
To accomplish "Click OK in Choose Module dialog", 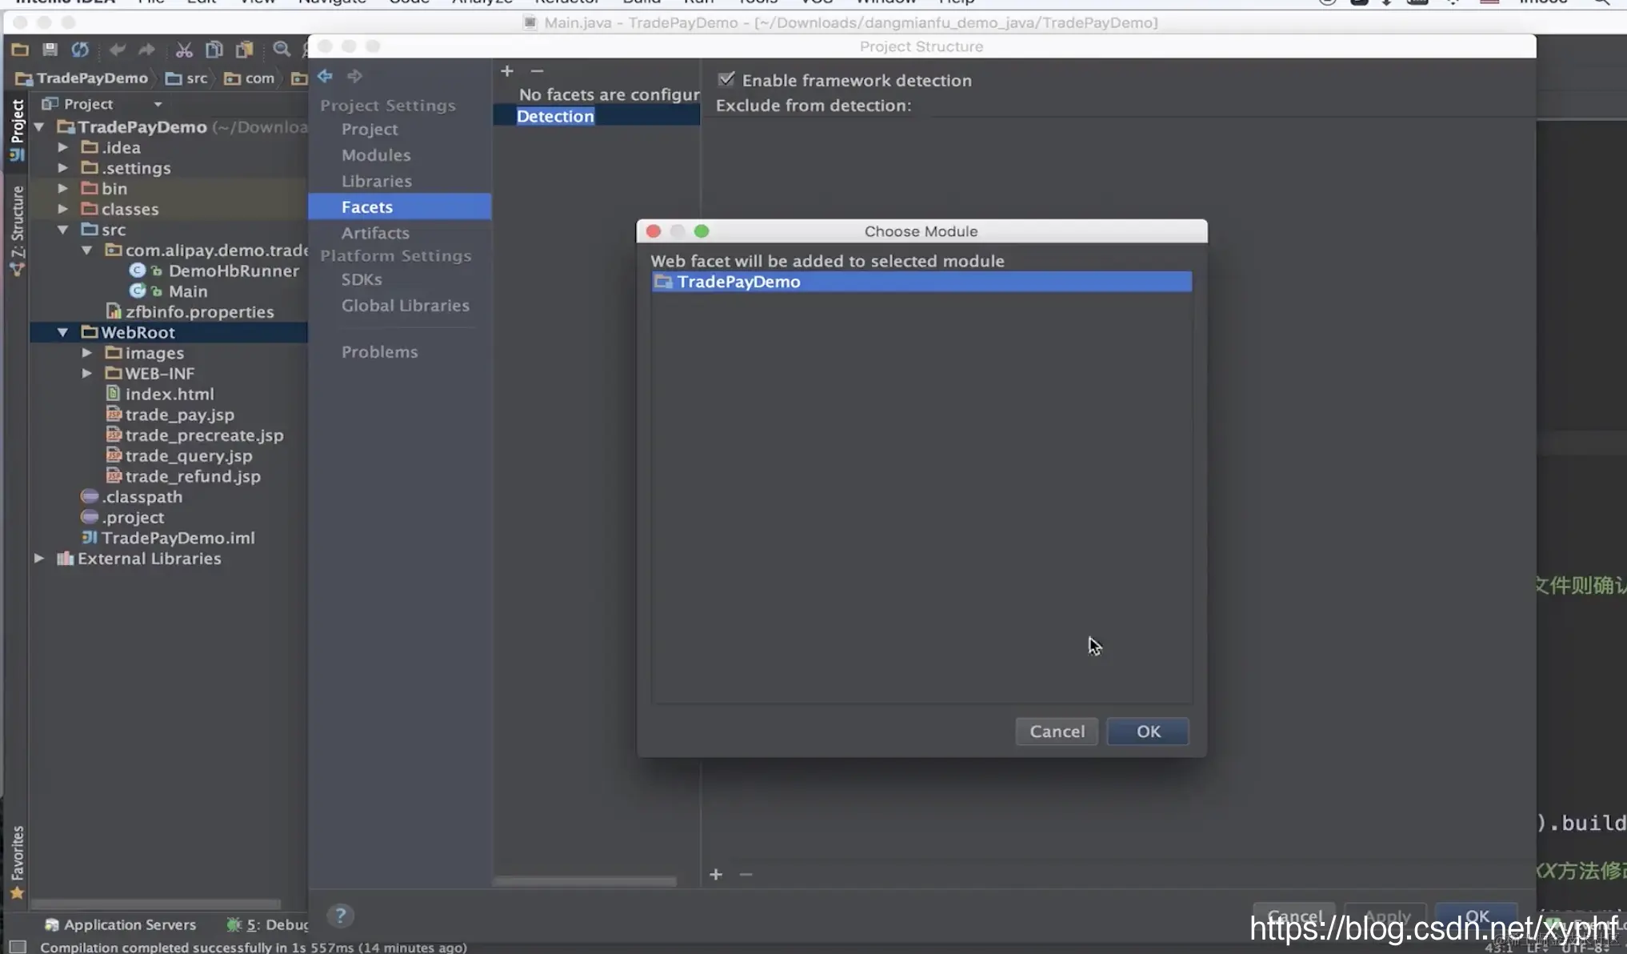I will [x=1148, y=732].
